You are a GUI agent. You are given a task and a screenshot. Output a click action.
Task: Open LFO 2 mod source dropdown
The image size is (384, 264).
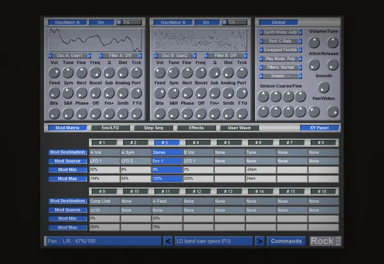pyautogui.click(x=136, y=161)
